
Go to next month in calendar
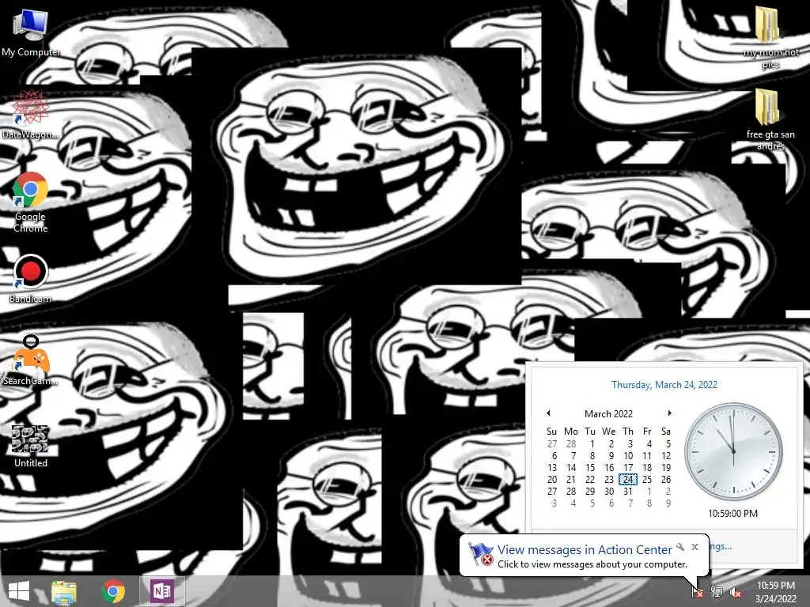[669, 413]
